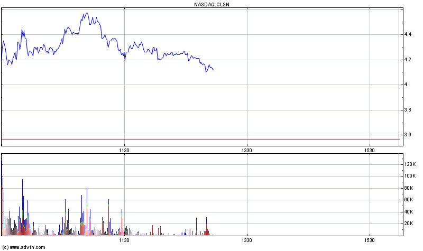
Task: Select the 1530 time label under volume chart
Action: coord(369,240)
